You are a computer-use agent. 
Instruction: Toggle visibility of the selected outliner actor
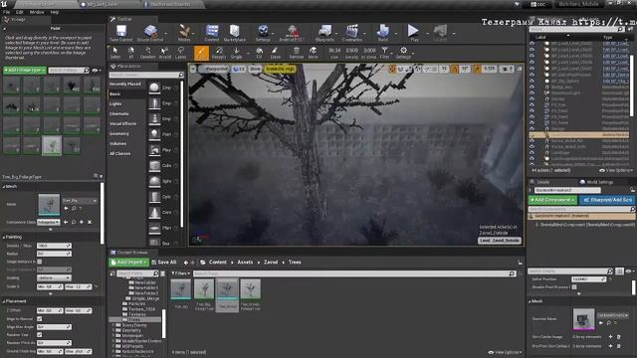point(531,135)
